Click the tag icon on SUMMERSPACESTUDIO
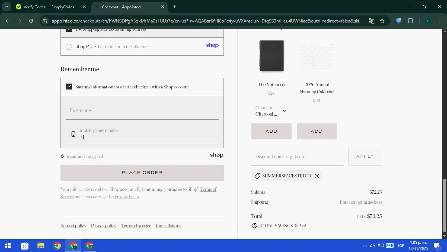 (x=257, y=176)
